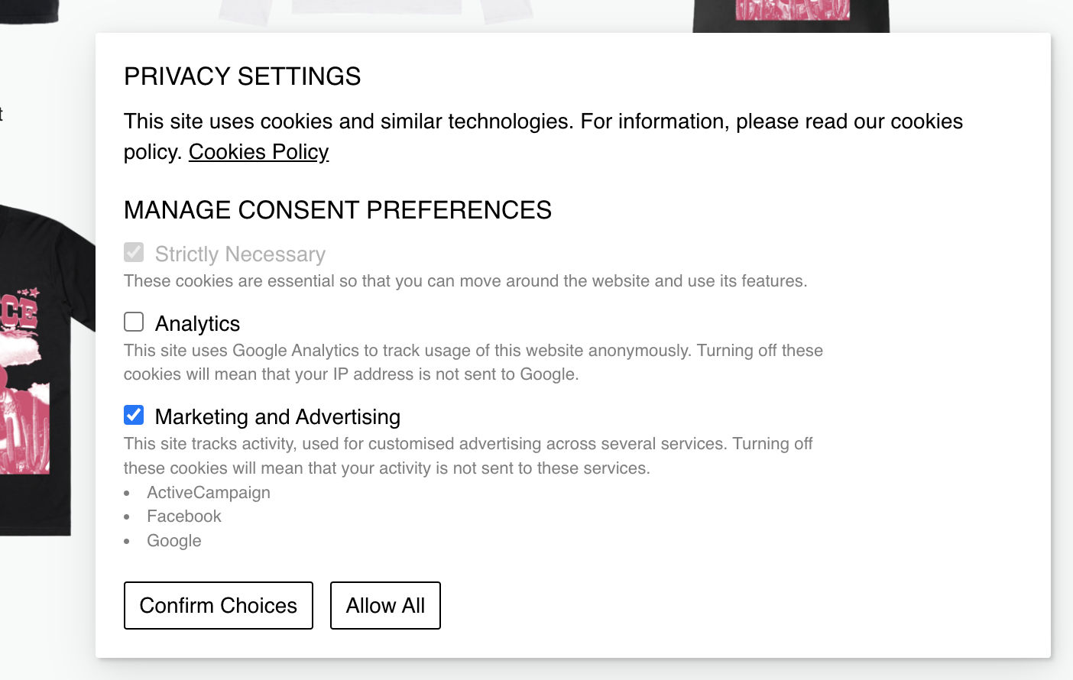The image size is (1073, 680).
Task: Enable the Analytics checkbox
Action: pyautogui.click(x=134, y=322)
